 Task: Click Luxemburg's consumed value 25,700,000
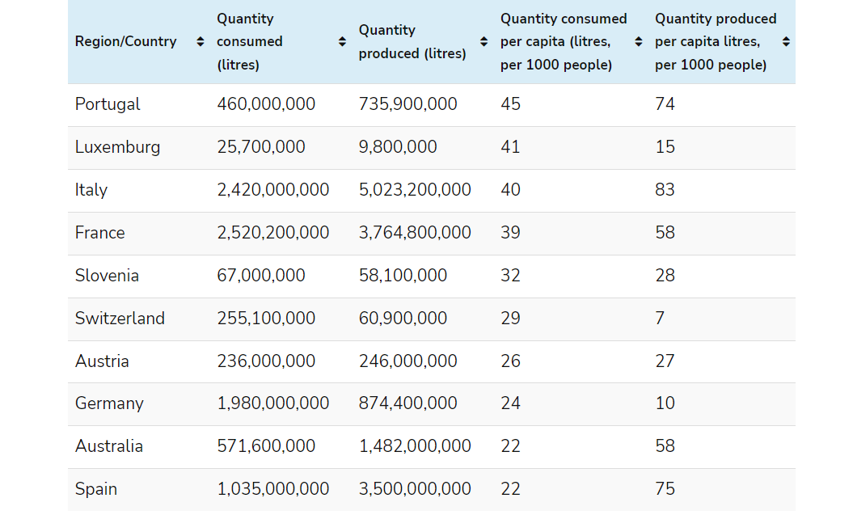pos(261,147)
